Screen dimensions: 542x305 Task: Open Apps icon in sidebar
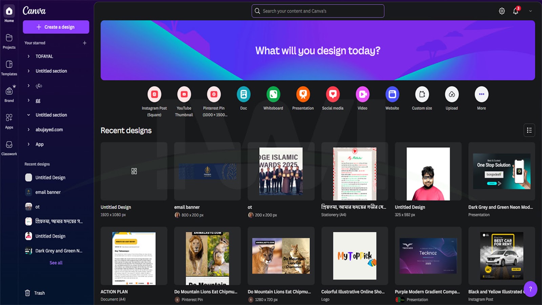click(9, 118)
